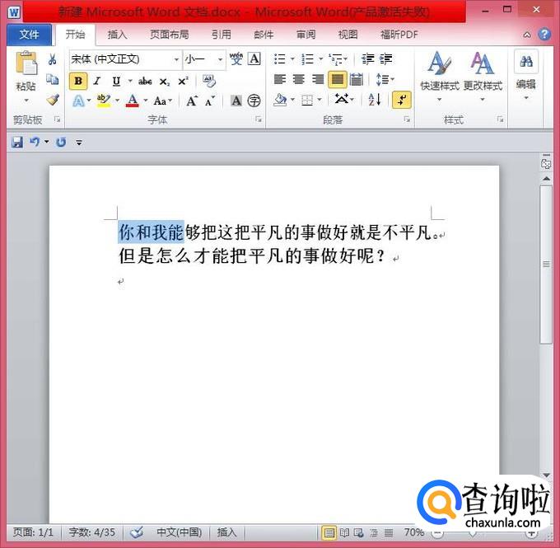This screenshot has height=548, width=560.
Task: Toggle show paragraph marks button
Action: tap(401, 100)
